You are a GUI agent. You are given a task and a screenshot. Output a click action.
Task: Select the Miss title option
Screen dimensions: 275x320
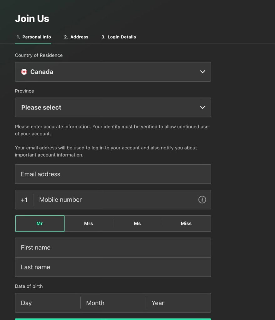(186, 223)
